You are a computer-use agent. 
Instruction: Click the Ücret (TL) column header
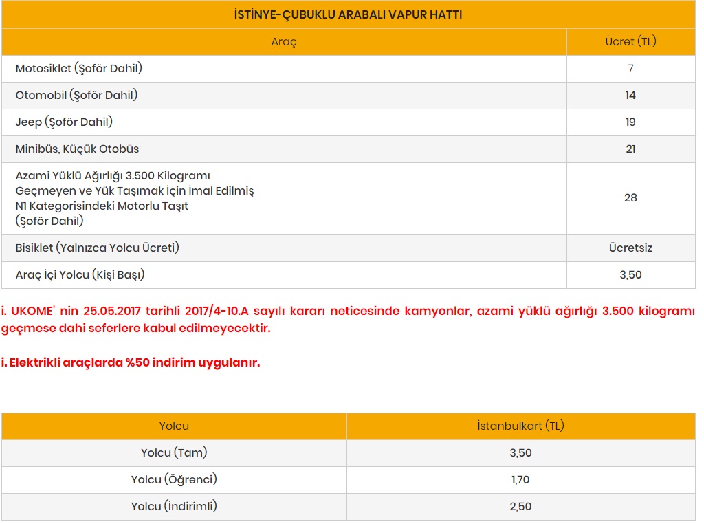630,42
